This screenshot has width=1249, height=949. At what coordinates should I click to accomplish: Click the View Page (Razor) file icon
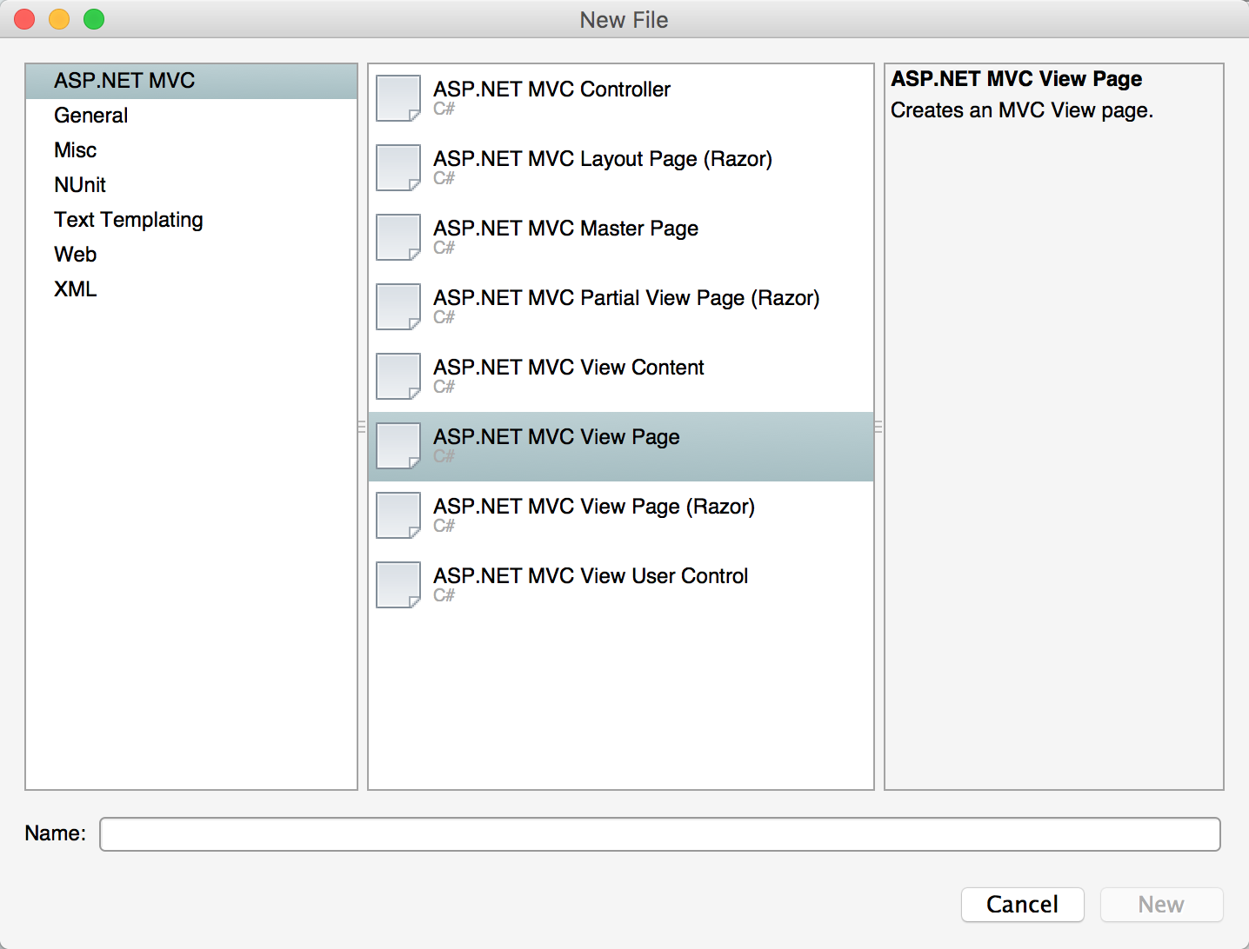pyautogui.click(x=398, y=515)
